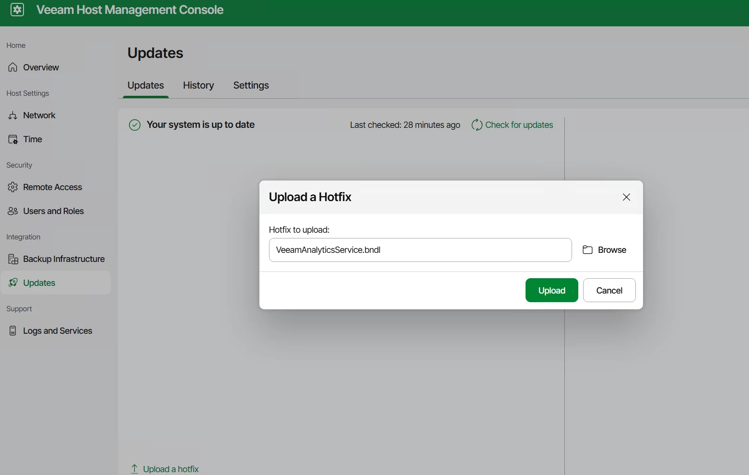Click the Logs and Services icon
This screenshot has height=475, width=749.
tap(13, 331)
